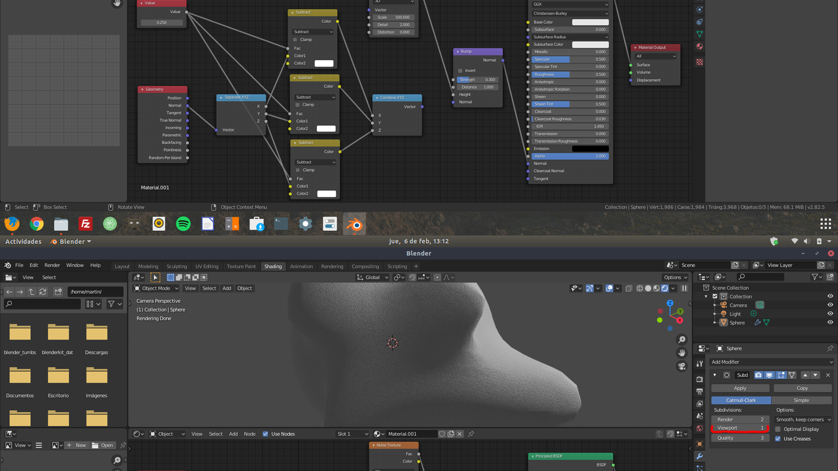The width and height of the screenshot is (838, 471).
Task: Open the Object Mode dropdown
Action: click(155, 288)
